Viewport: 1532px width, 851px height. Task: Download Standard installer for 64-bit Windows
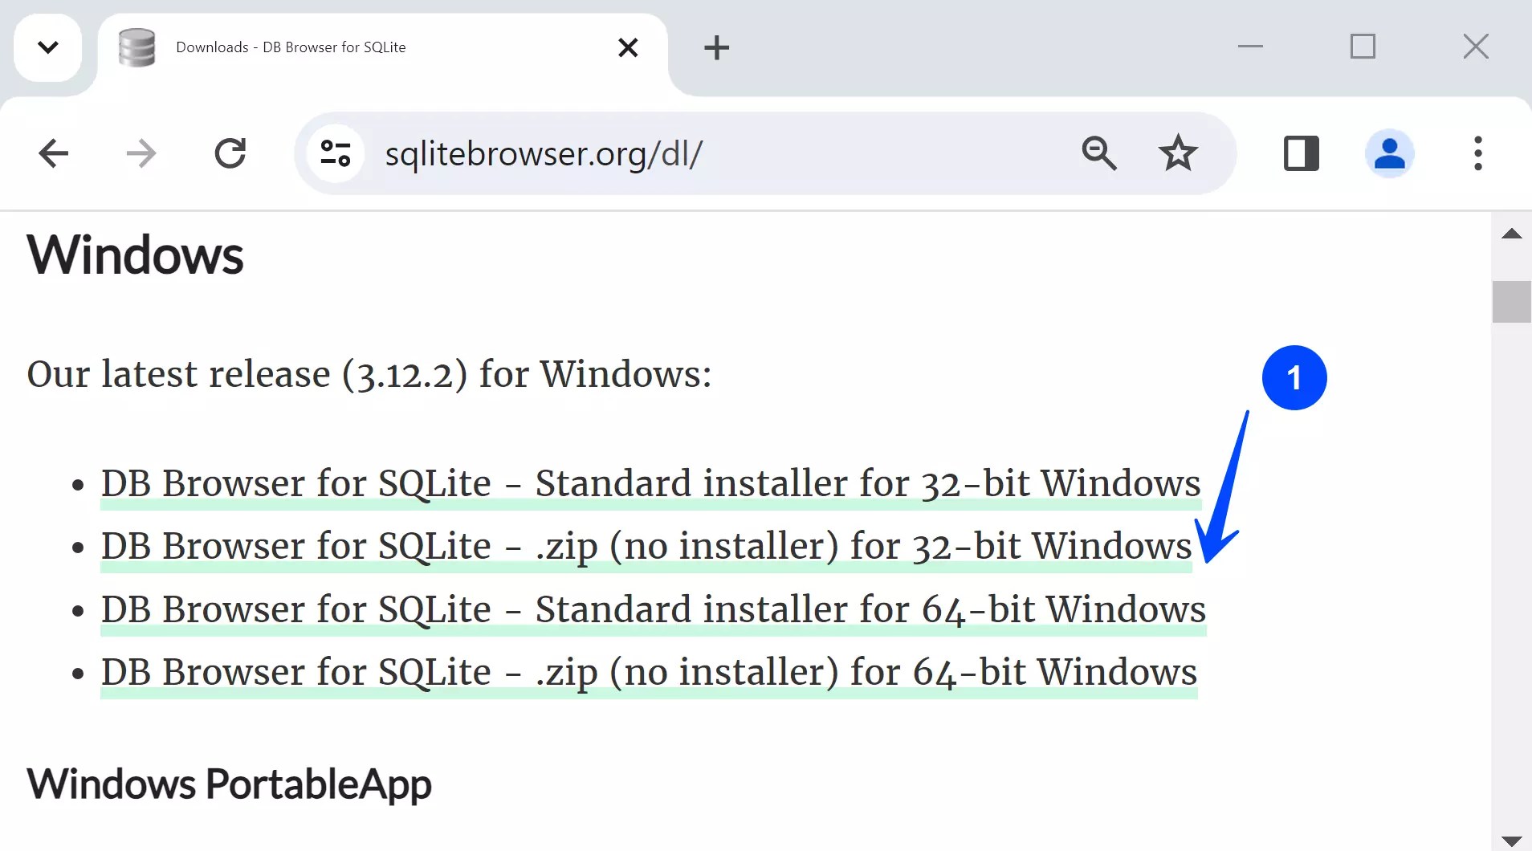pyautogui.click(x=654, y=609)
